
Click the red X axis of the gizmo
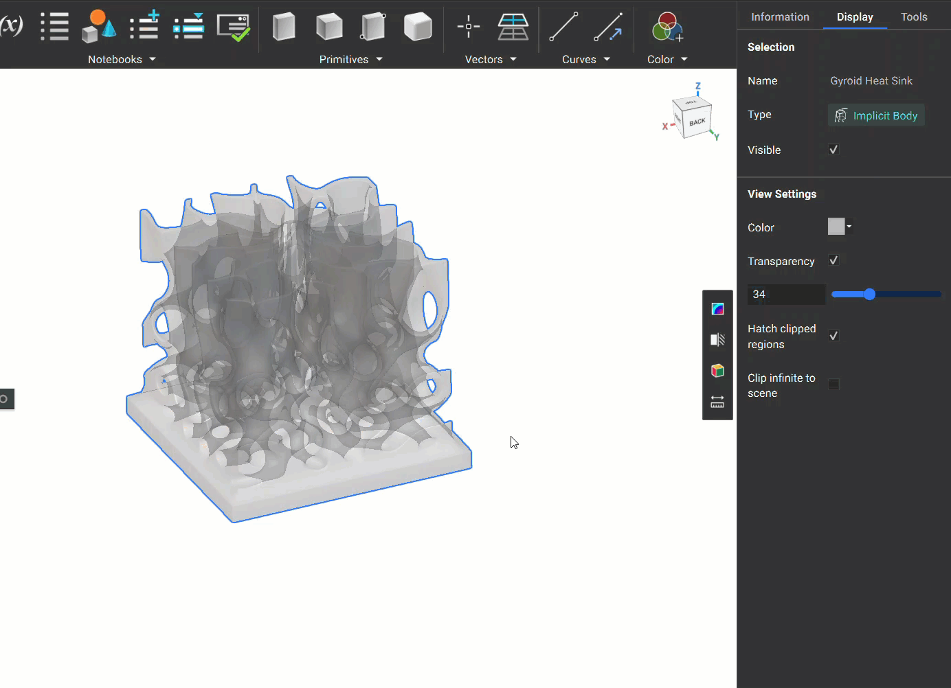[667, 126]
